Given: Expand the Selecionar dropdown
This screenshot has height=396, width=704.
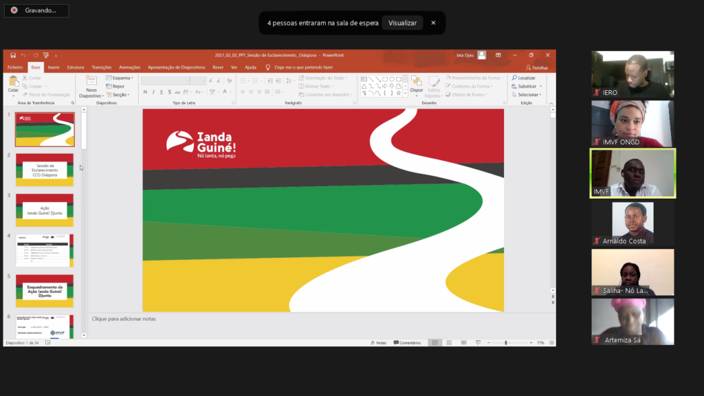Looking at the screenshot, I should coord(527,94).
